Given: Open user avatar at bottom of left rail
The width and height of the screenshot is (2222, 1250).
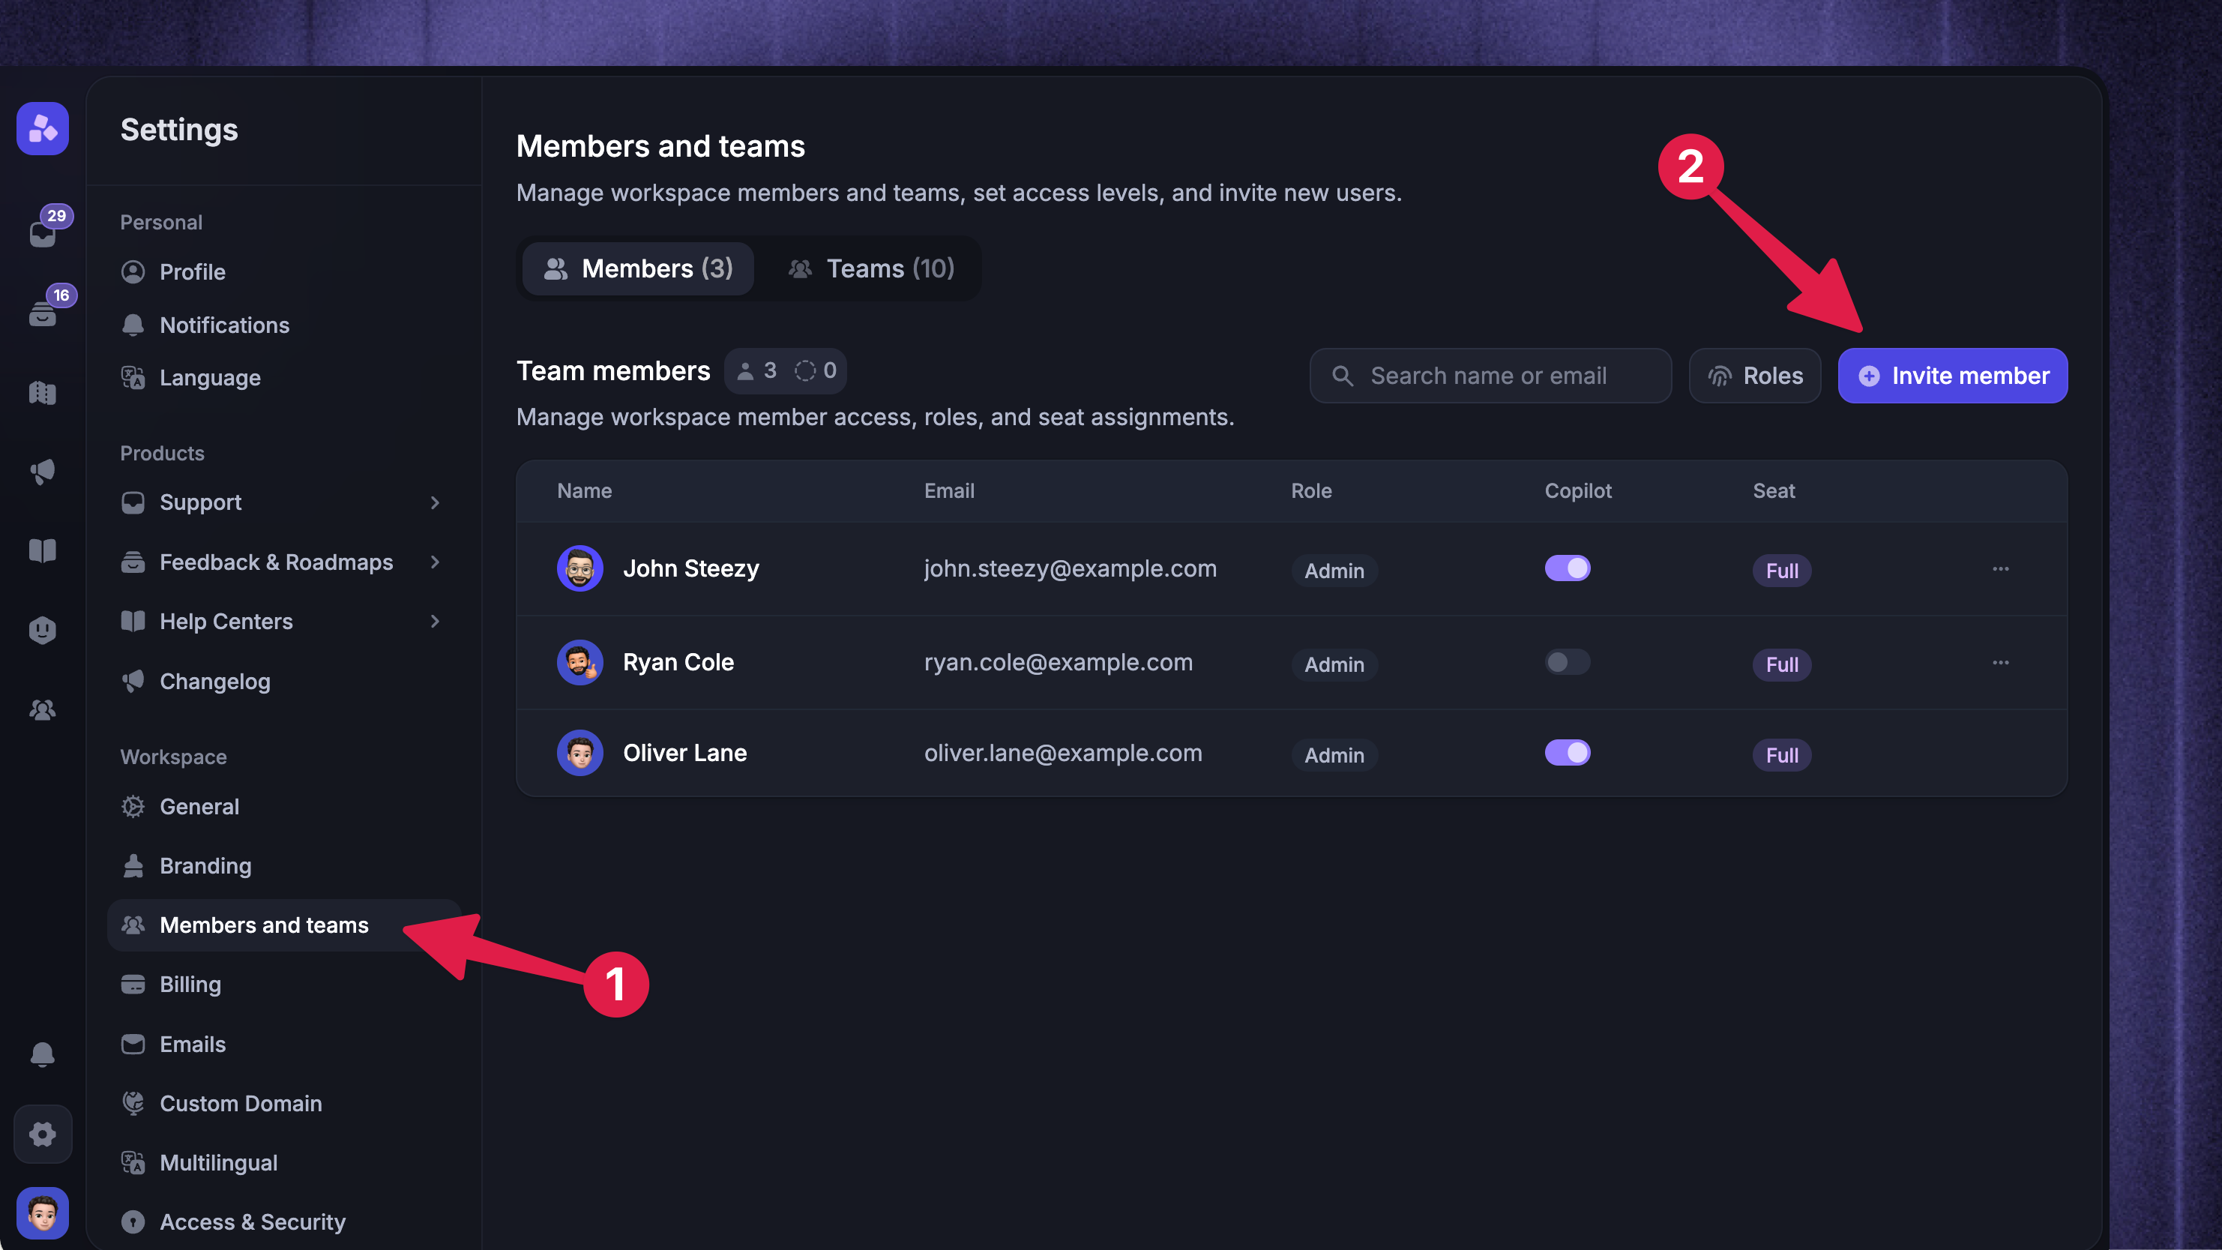Looking at the screenshot, I should pyautogui.click(x=42, y=1213).
